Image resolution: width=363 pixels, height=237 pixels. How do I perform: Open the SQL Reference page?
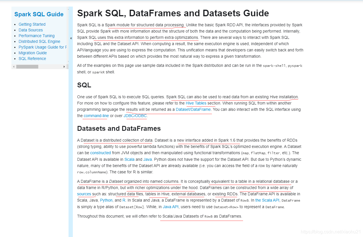(32, 59)
